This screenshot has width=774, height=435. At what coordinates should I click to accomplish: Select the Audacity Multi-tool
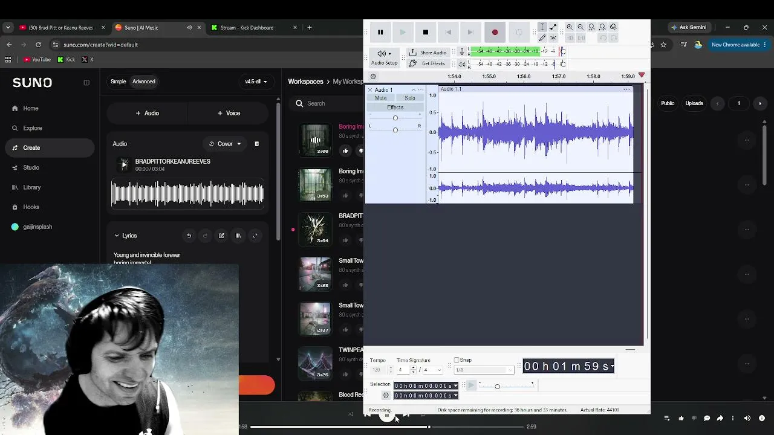(x=553, y=38)
